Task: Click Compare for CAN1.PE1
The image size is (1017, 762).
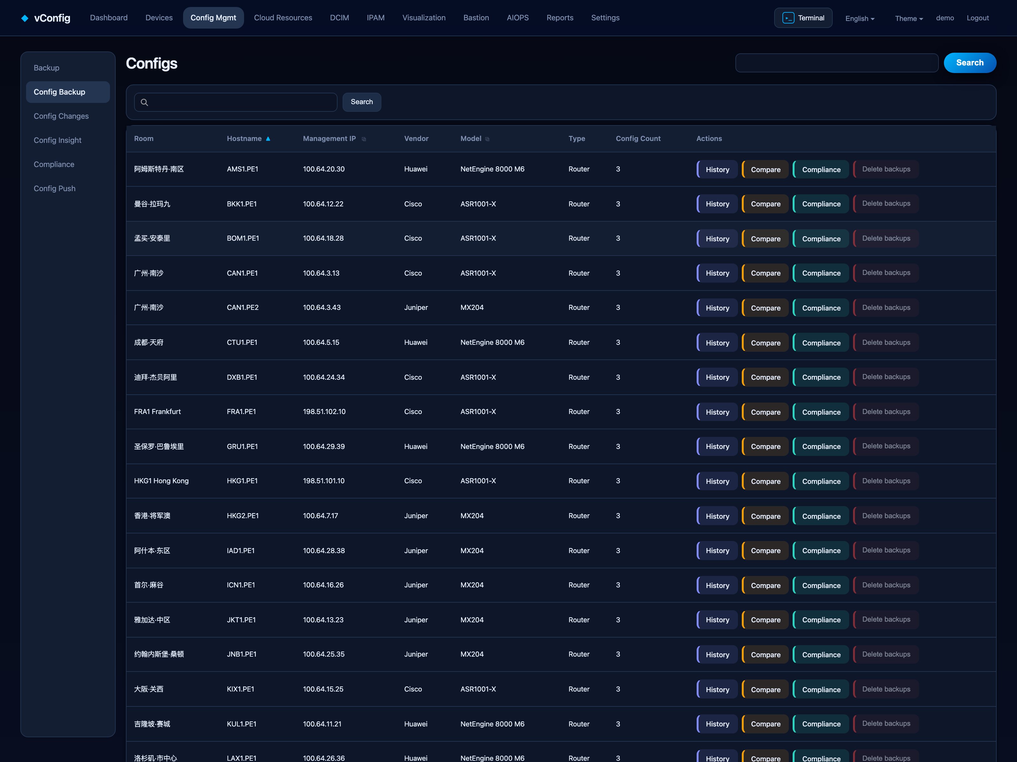Action: tap(765, 273)
